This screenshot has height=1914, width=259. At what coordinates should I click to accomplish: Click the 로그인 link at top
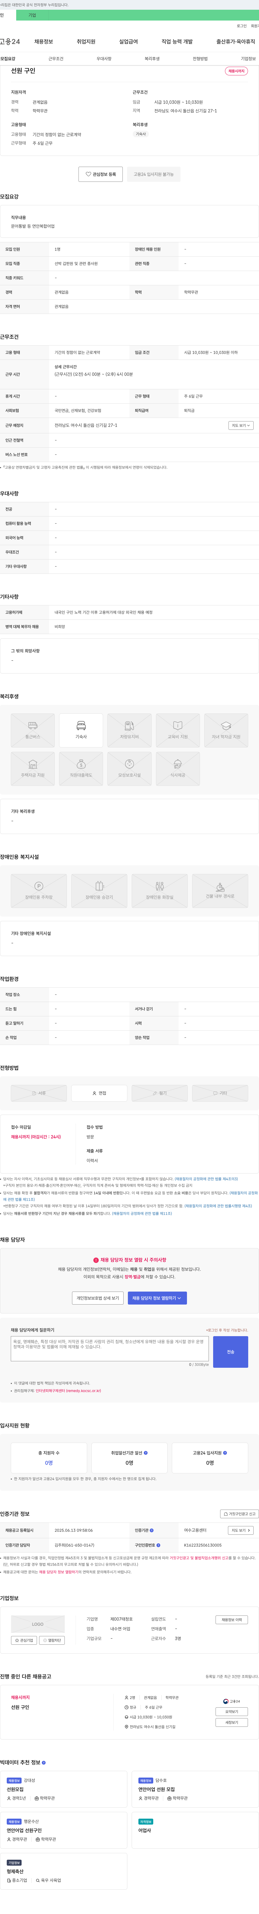[x=242, y=26]
